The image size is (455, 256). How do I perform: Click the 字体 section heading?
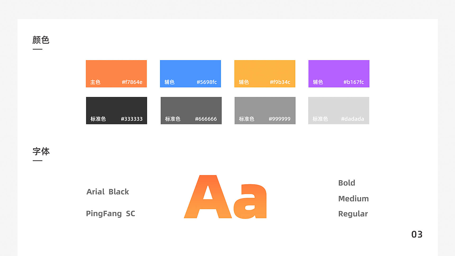click(41, 151)
